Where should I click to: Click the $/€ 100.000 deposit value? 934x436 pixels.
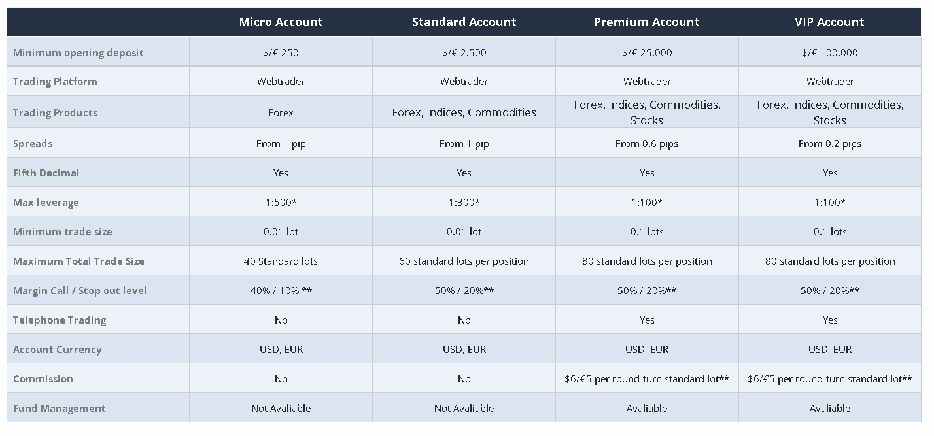click(830, 52)
